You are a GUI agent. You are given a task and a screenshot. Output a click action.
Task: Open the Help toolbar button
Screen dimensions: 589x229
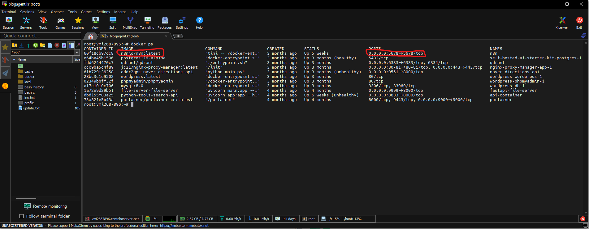coord(199,23)
